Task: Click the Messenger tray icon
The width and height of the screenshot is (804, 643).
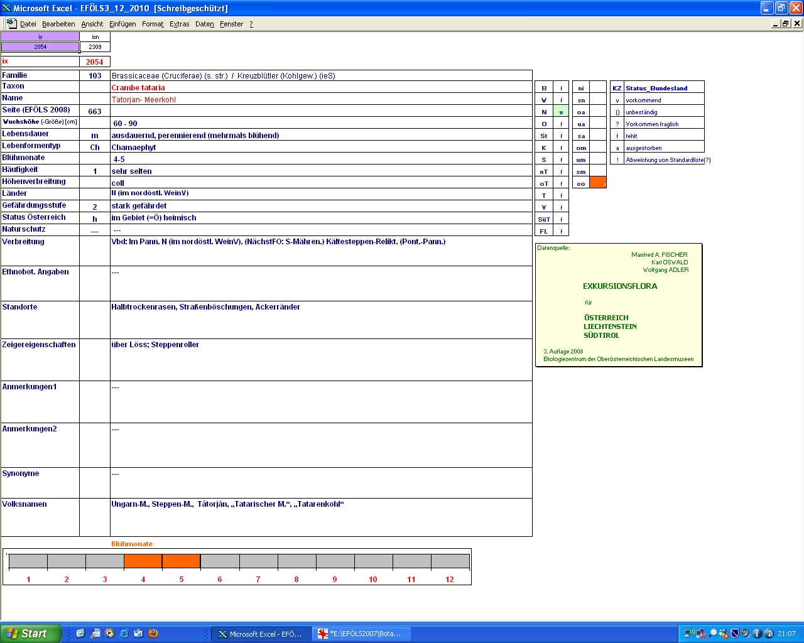Action: point(724,634)
